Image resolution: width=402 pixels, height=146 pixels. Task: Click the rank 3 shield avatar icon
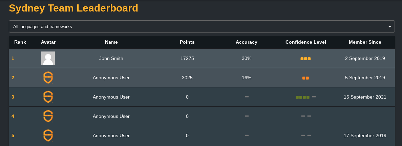[x=48, y=97]
